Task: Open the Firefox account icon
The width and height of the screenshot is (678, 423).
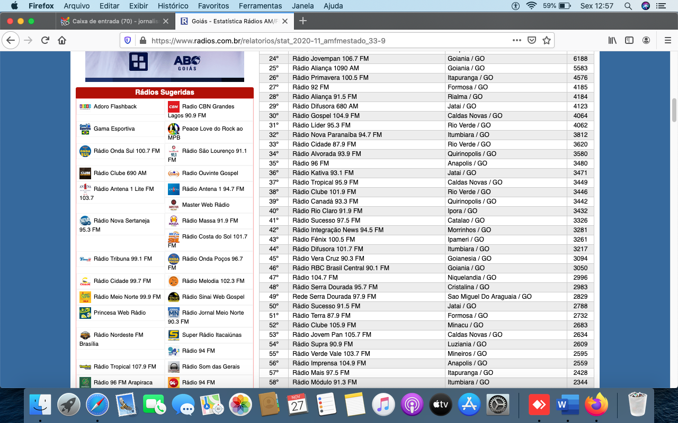Action: 646,40
